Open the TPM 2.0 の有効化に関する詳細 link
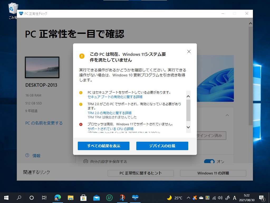Screen dimensions: 270x203 tap(110, 113)
